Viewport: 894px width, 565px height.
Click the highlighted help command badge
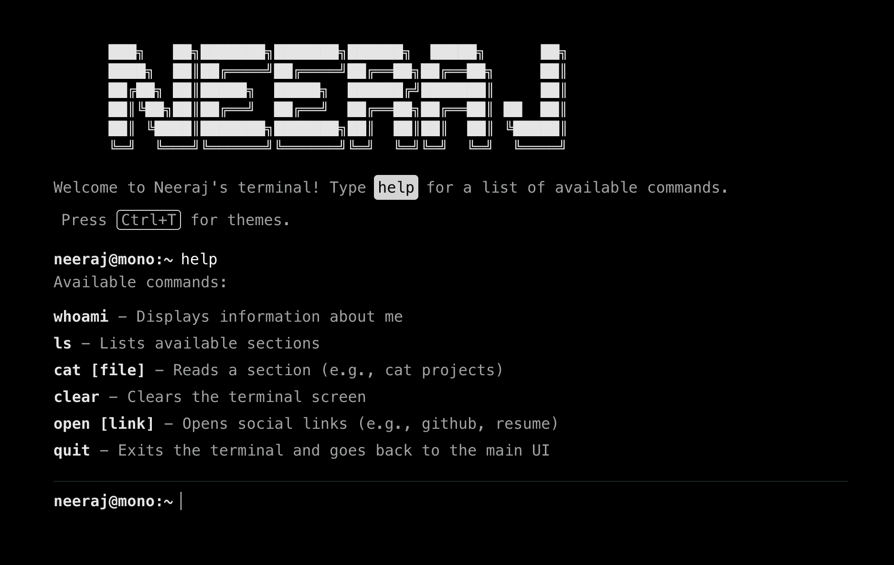396,187
